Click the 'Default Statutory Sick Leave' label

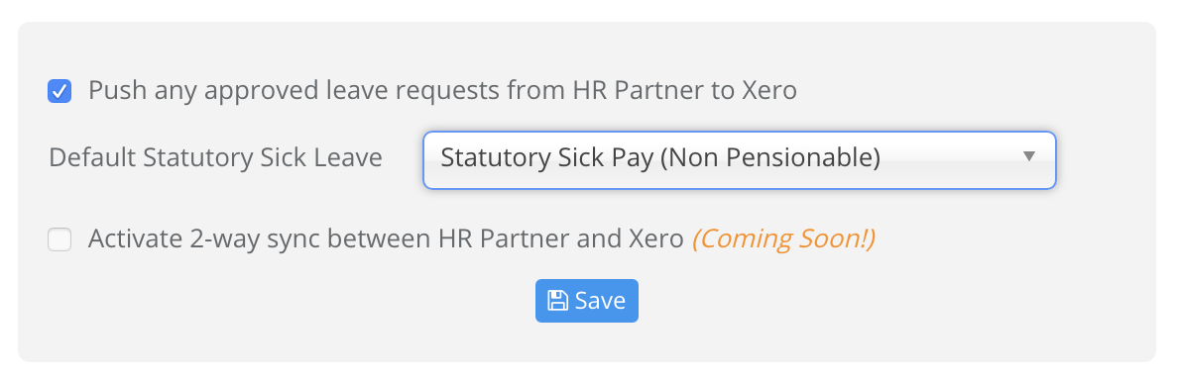215,158
